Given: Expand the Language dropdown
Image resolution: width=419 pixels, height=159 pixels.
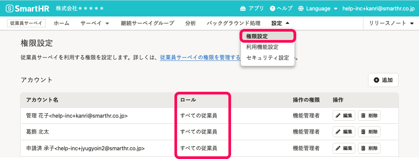Looking at the screenshot, I should 335,8.
